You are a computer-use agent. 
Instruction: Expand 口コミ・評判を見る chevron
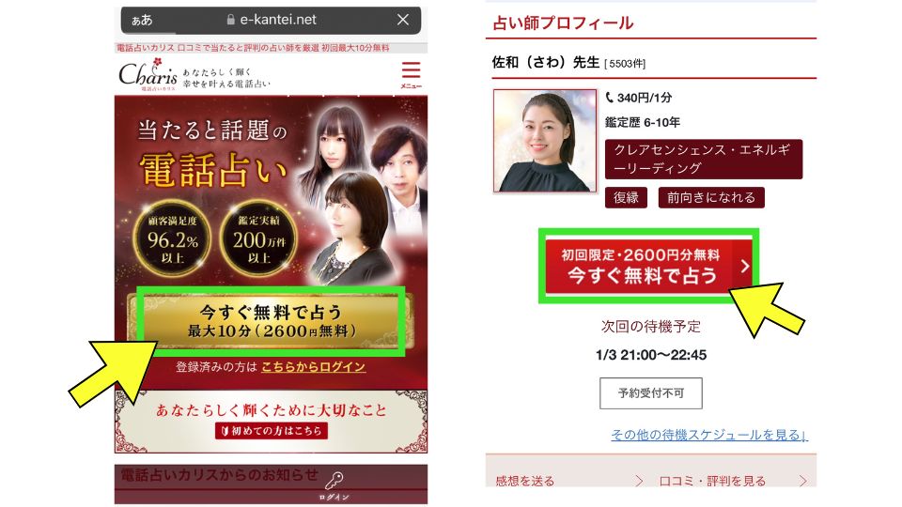coord(802,481)
